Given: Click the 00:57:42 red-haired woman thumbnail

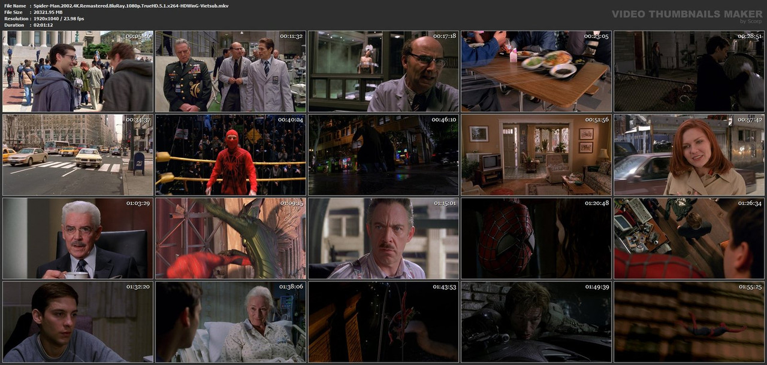Looking at the screenshot, I should click(689, 155).
